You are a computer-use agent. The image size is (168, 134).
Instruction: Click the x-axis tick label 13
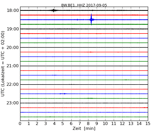click(131, 124)
